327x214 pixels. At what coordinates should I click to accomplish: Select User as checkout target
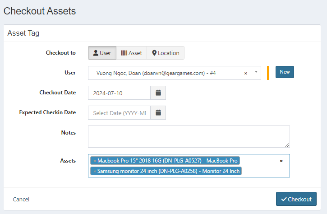(102, 53)
